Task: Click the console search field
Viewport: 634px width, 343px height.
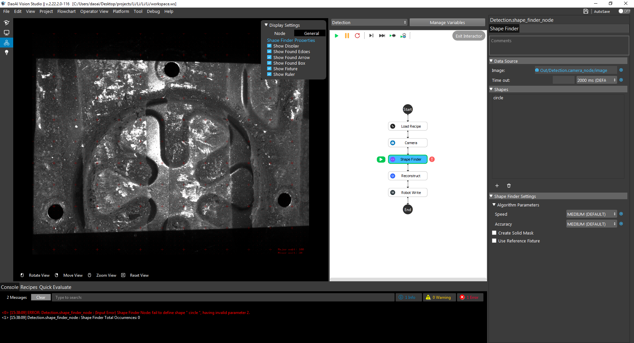Action: click(223, 297)
